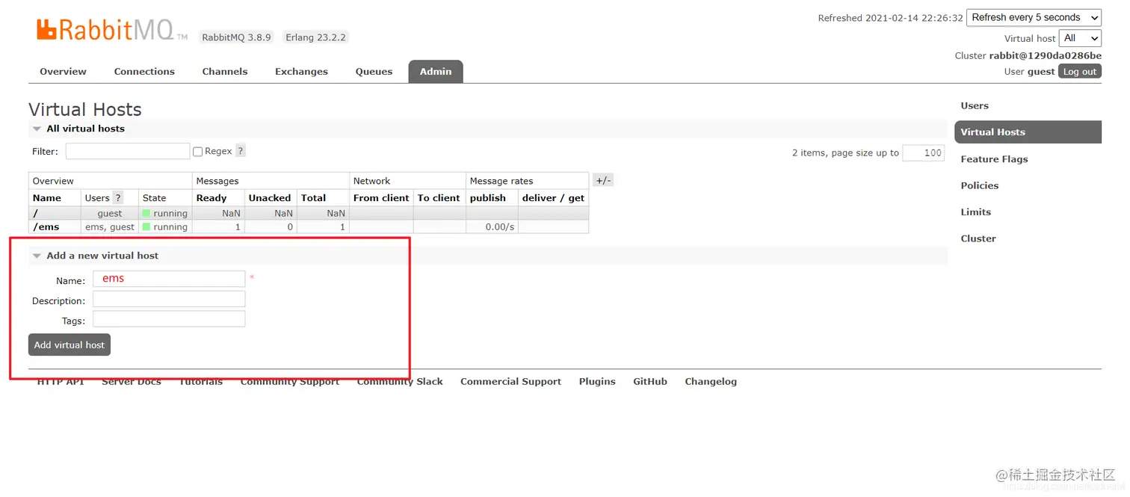Sort by deliver / get column
1130x497 pixels.
553,198
